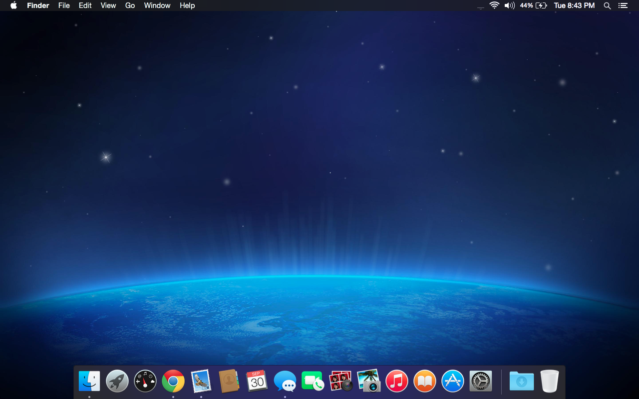
Task: Open Notification Center list icon
Action: [x=623, y=5]
